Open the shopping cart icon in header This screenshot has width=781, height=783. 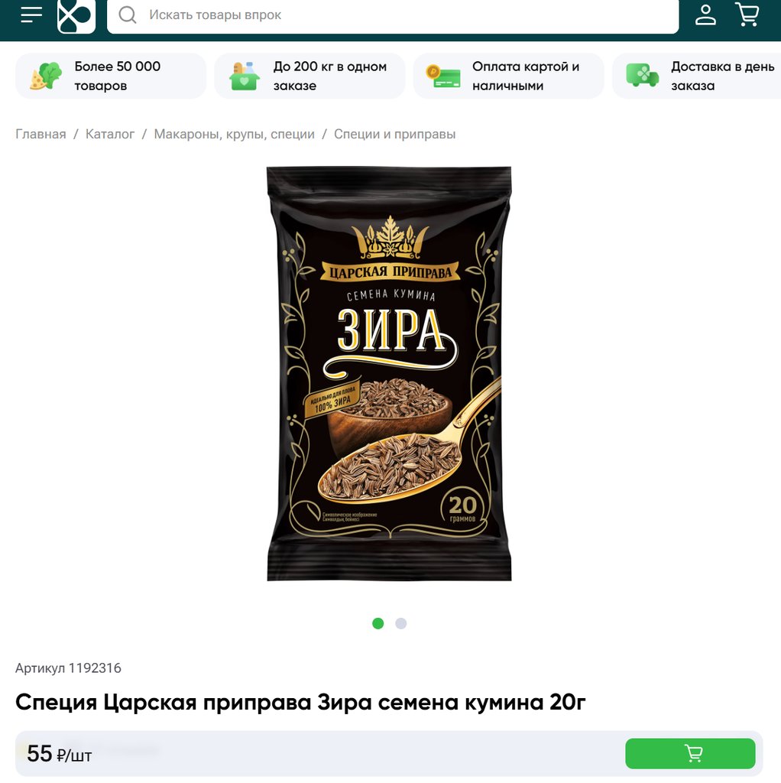(747, 14)
